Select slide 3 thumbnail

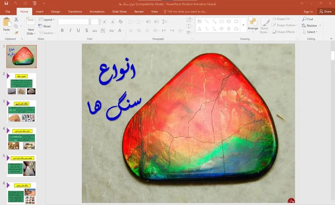pos(21,111)
